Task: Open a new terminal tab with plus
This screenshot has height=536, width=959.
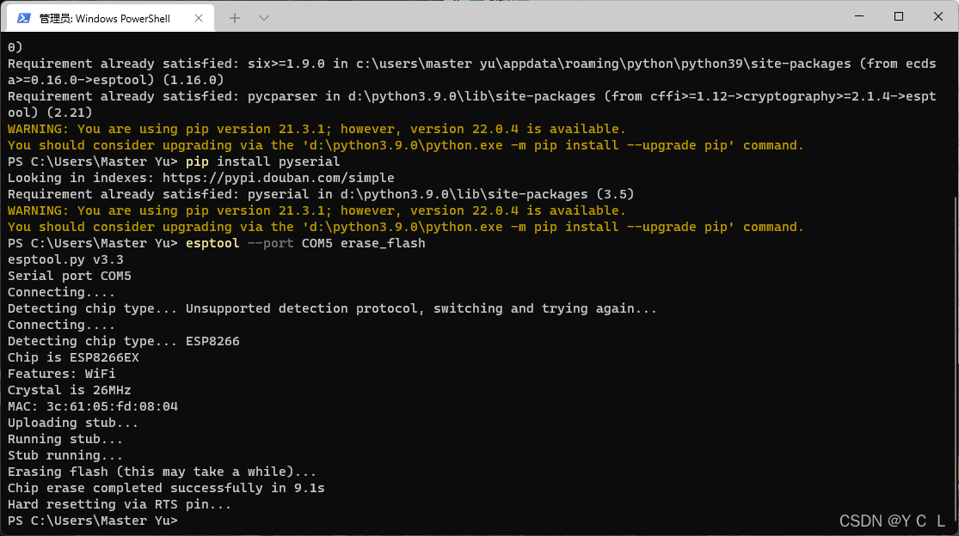Action: tap(235, 18)
